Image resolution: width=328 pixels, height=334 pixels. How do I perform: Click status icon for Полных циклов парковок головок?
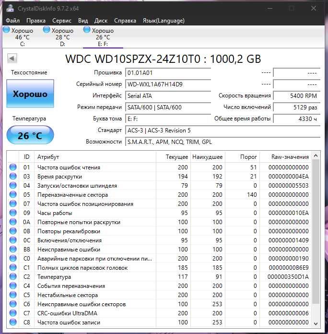pyautogui.click(x=13, y=267)
